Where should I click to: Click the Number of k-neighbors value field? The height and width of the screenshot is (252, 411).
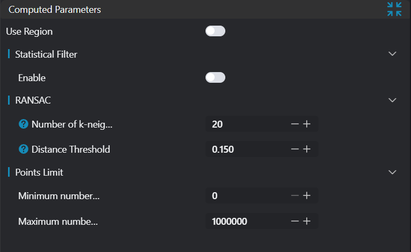(246, 124)
